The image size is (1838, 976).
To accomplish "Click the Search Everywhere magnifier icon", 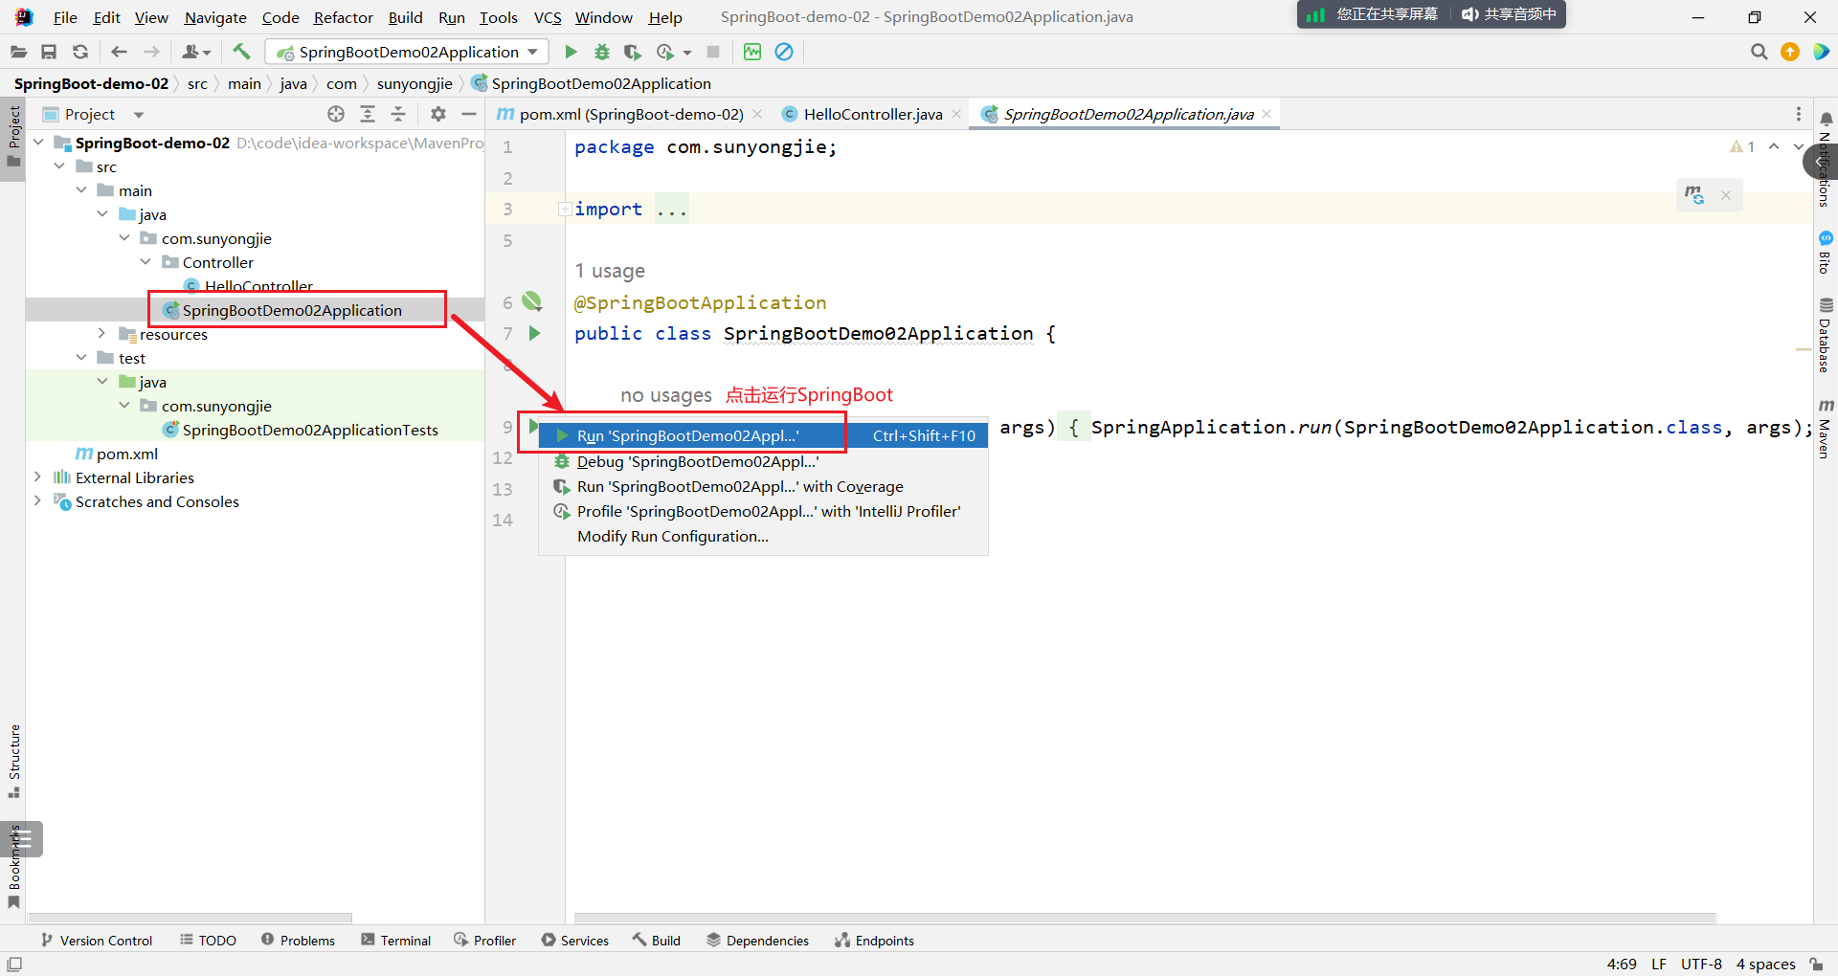I will (x=1759, y=52).
